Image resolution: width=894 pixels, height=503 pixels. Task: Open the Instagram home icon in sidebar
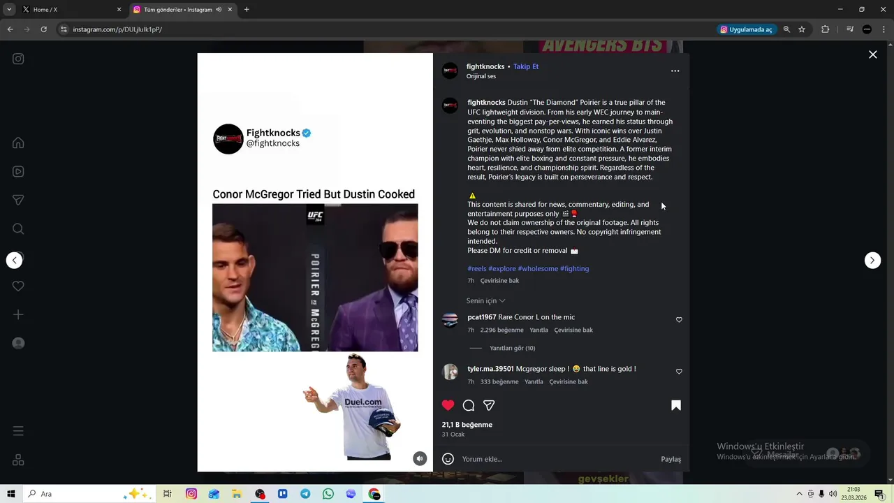tap(18, 143)
